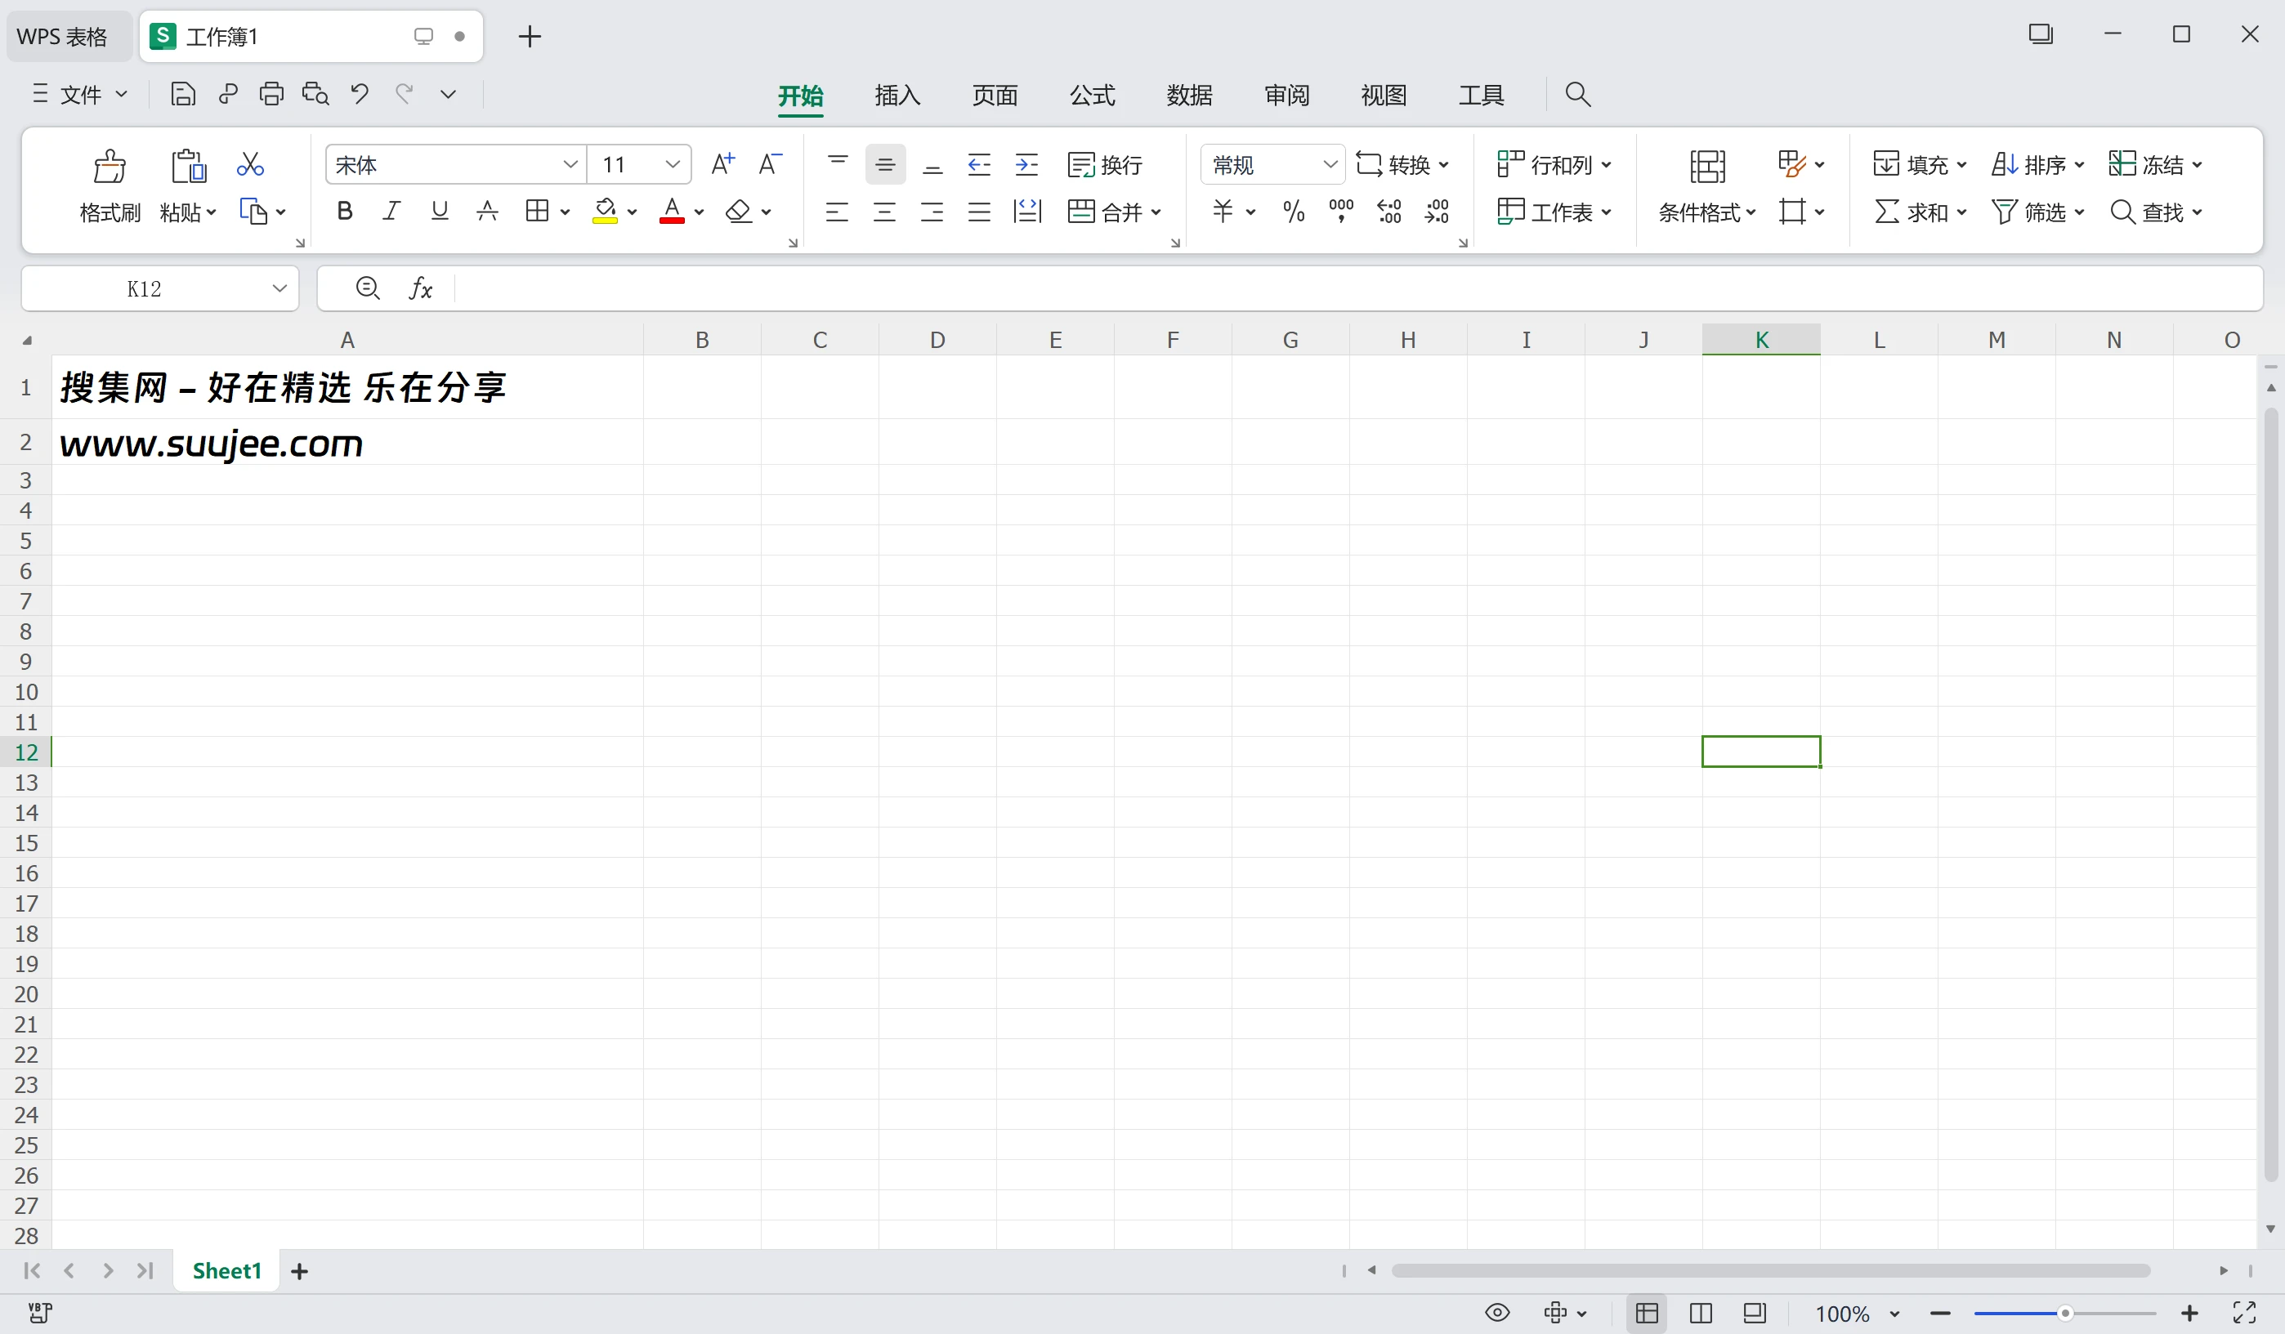The image size is (2285, 1334).
Task: Open the zoom percentage dropdown arrow
Action: [1894, 1313]
